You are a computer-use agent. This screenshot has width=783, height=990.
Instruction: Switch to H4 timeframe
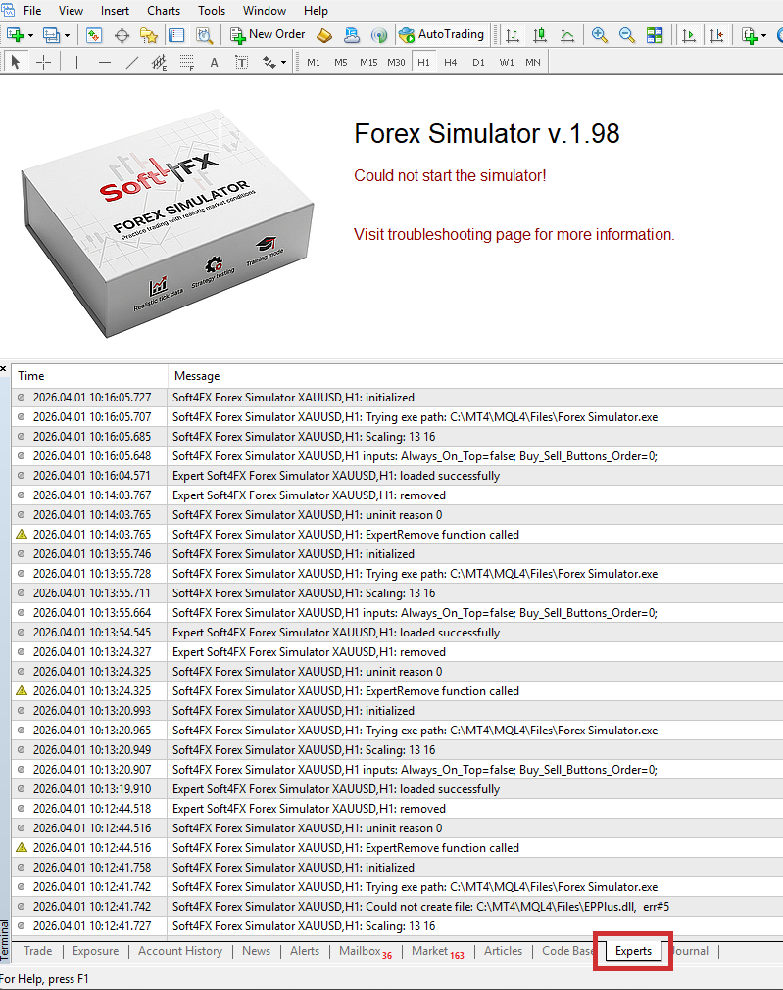(x=451, y=62)
